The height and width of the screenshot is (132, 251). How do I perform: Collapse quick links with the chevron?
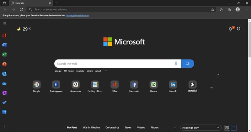[x=218, y=75]
